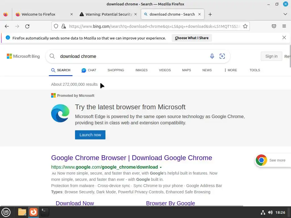The image size is (291, 218).
Task: Switch to Potential Security warning tab
Action: [x=108, y=14]
